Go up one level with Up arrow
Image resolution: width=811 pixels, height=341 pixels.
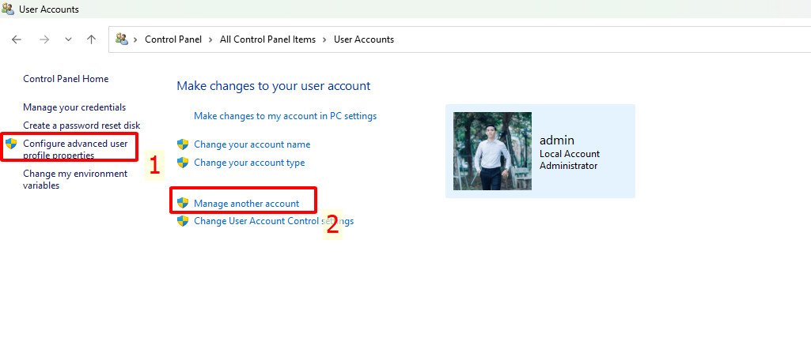(91, 39)
